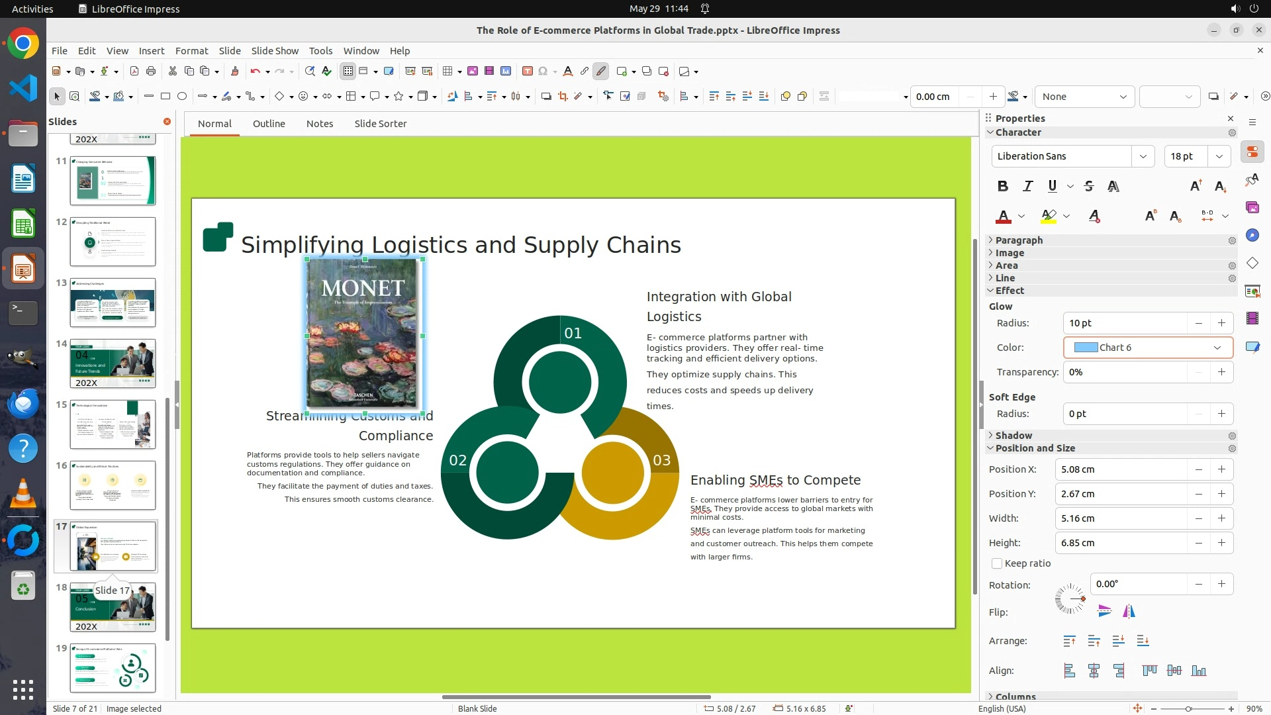Expand the Shadow section
This screenshot has width=1271, height=715.
[1013, 436]
